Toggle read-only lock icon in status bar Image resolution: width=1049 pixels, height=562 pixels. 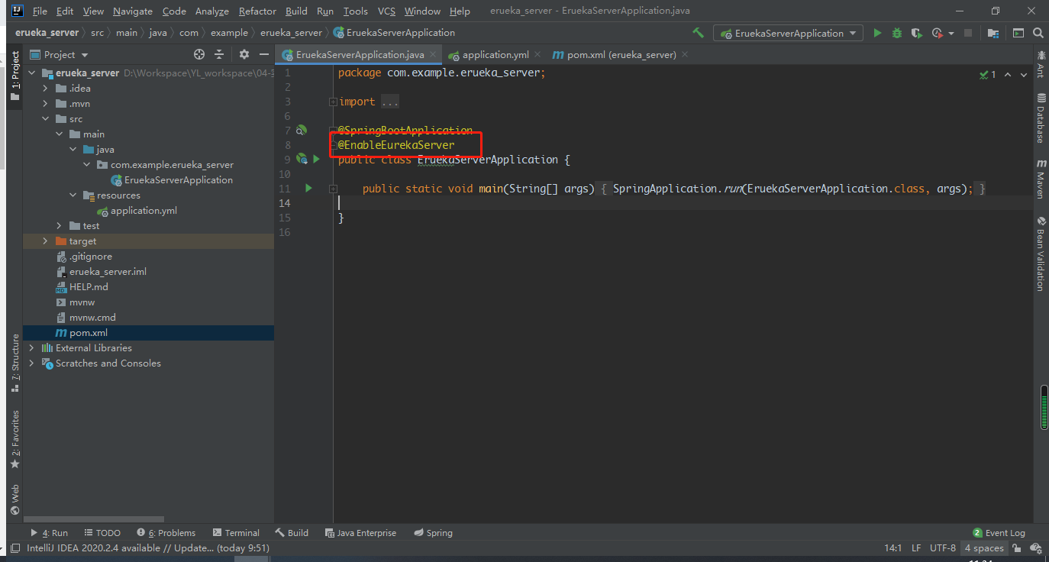pyautogui.click(x=1017, y=548)
